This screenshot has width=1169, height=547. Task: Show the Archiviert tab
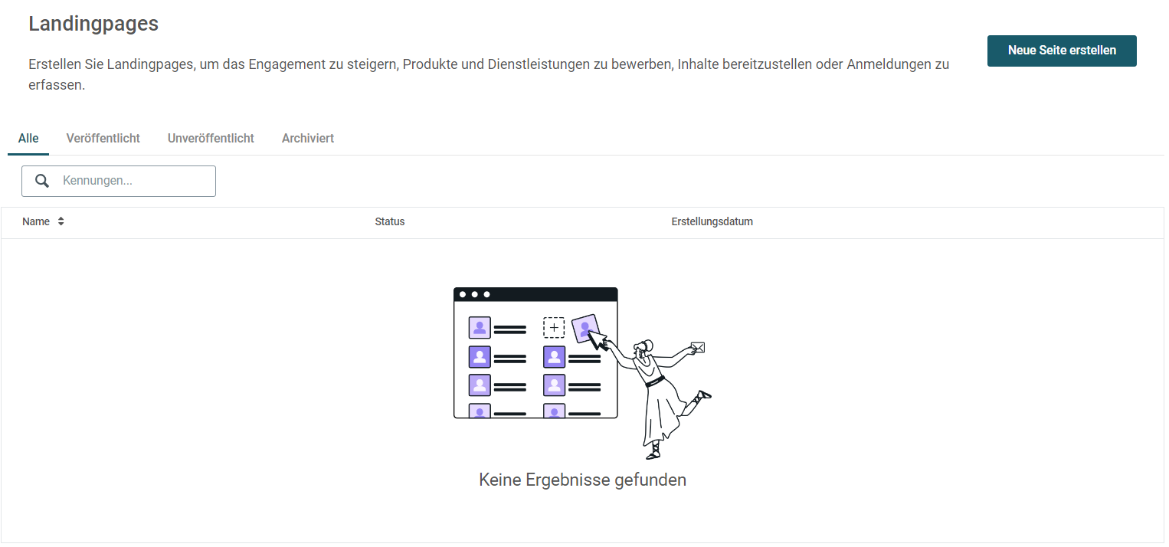(308, 139)
